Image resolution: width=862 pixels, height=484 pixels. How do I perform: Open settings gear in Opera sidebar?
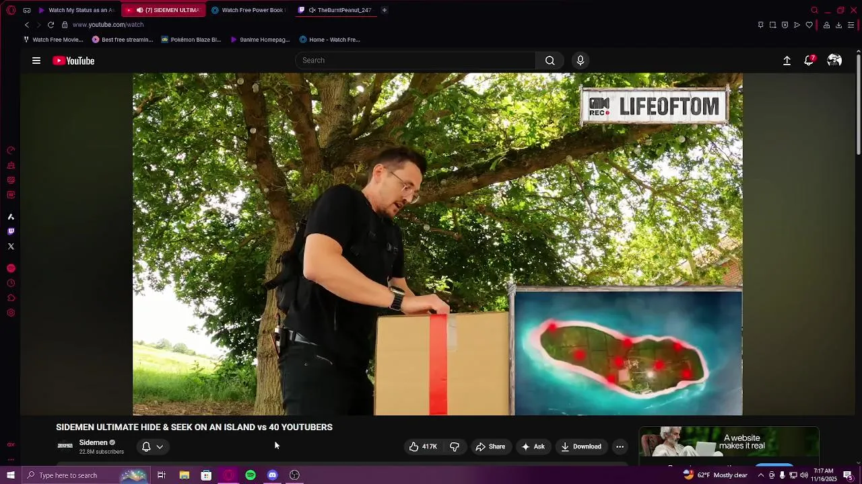pos(11,313)
